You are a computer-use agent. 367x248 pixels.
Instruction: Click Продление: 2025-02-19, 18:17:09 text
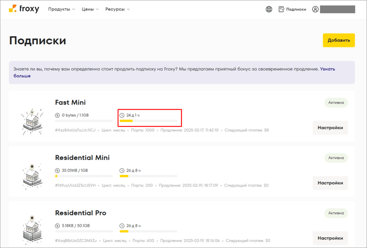pos(188,186)
